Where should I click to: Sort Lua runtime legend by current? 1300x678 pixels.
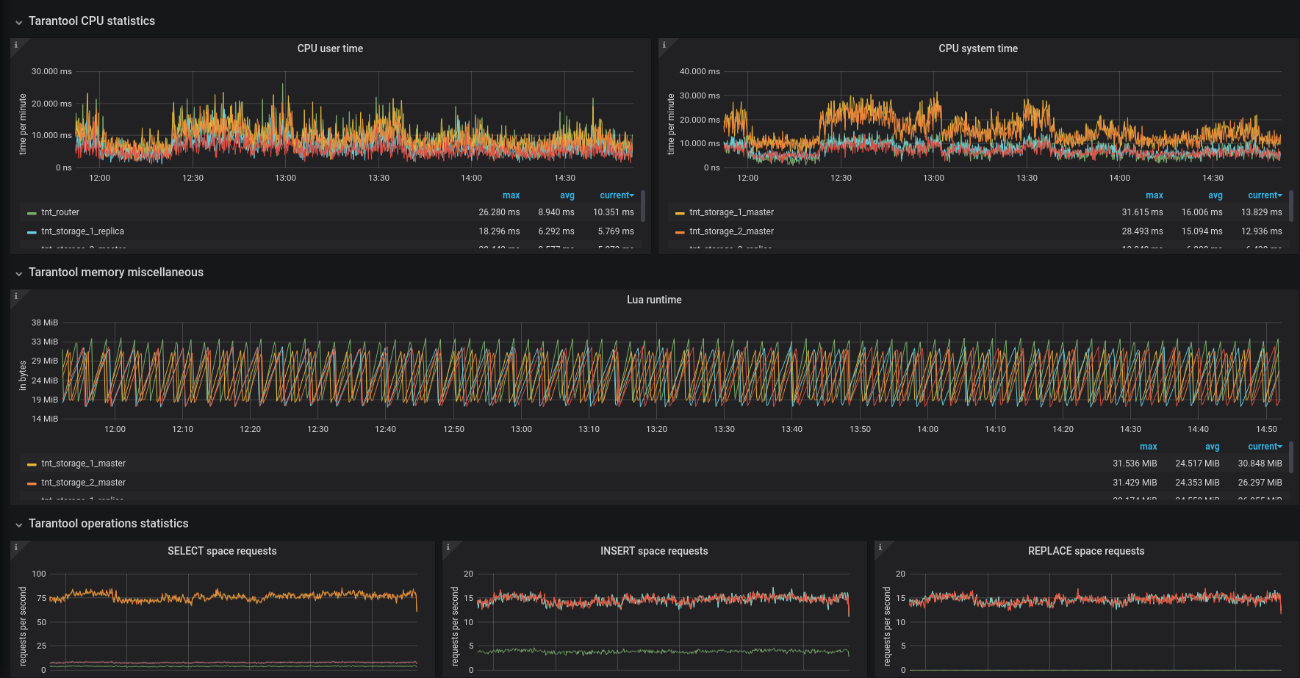1265,447
